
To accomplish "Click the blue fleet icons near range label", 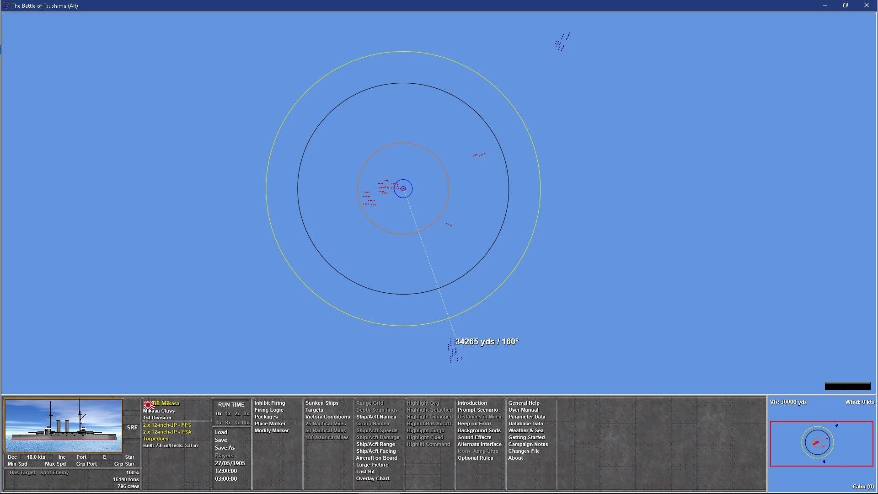I will (x=453, y=351).
